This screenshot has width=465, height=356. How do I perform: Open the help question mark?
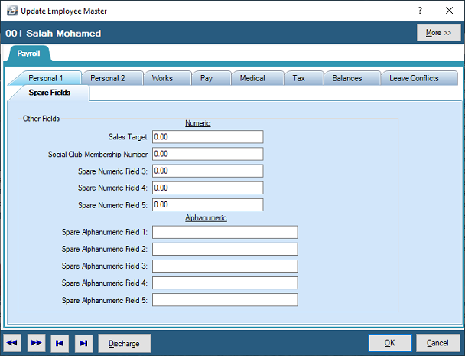[x=420, y=11]
